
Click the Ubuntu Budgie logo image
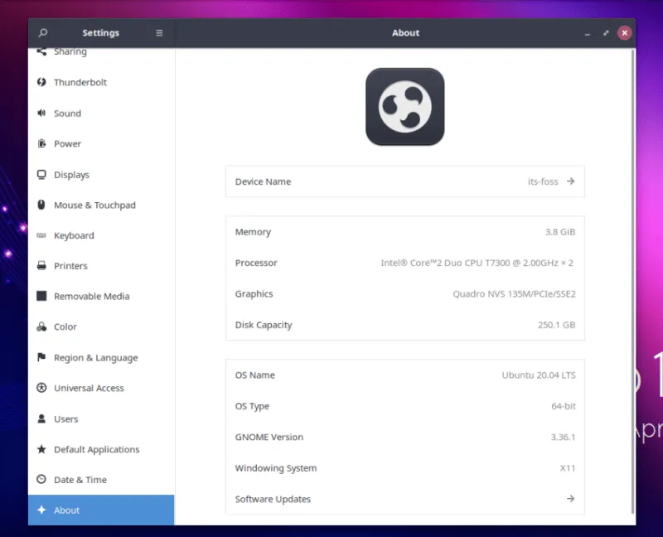(405, 107)
